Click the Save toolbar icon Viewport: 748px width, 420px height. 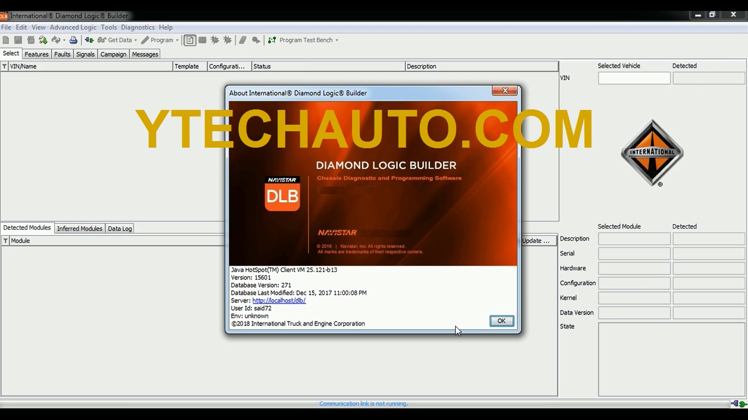(x=18, y=40)
